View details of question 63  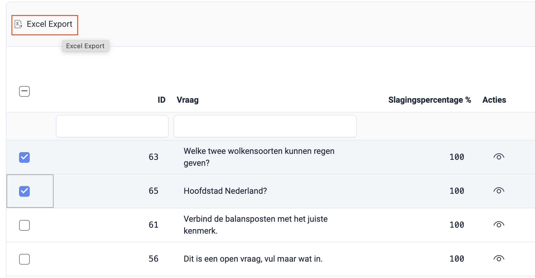(x=499, y=157)
